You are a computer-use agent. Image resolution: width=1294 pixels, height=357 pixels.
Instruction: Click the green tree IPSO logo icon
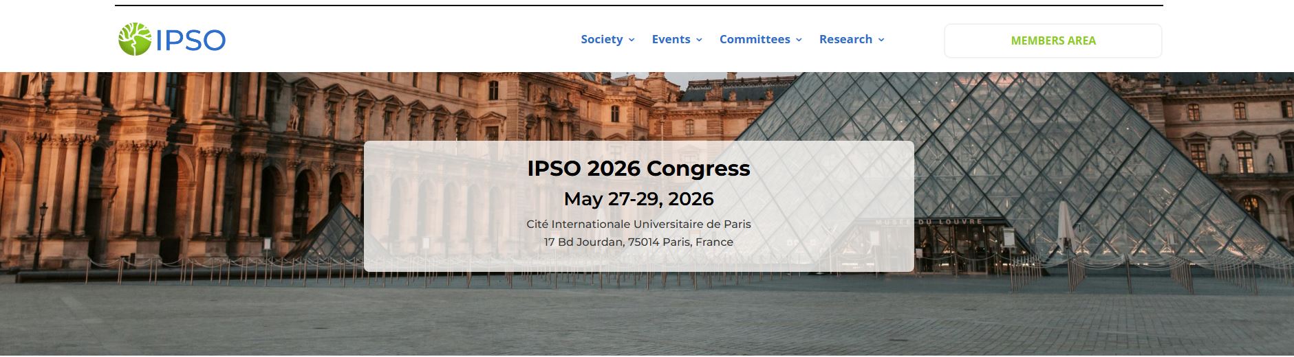pyautogui.click(x=134, y=40)
